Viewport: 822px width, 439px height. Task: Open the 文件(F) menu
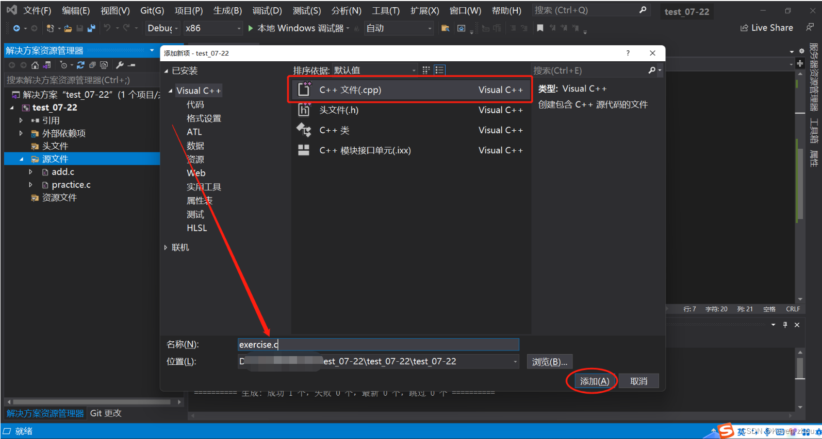37,10
